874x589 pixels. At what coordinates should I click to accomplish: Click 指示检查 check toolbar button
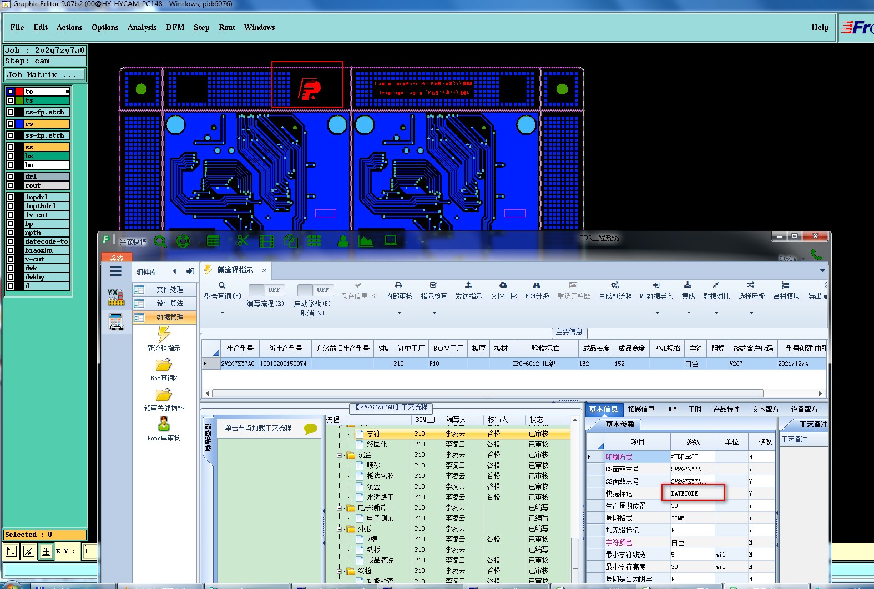[x=434, y=291]
